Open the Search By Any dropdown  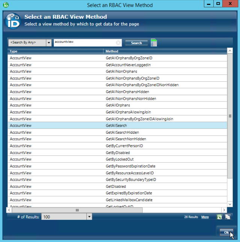click(x=49, y=43)
